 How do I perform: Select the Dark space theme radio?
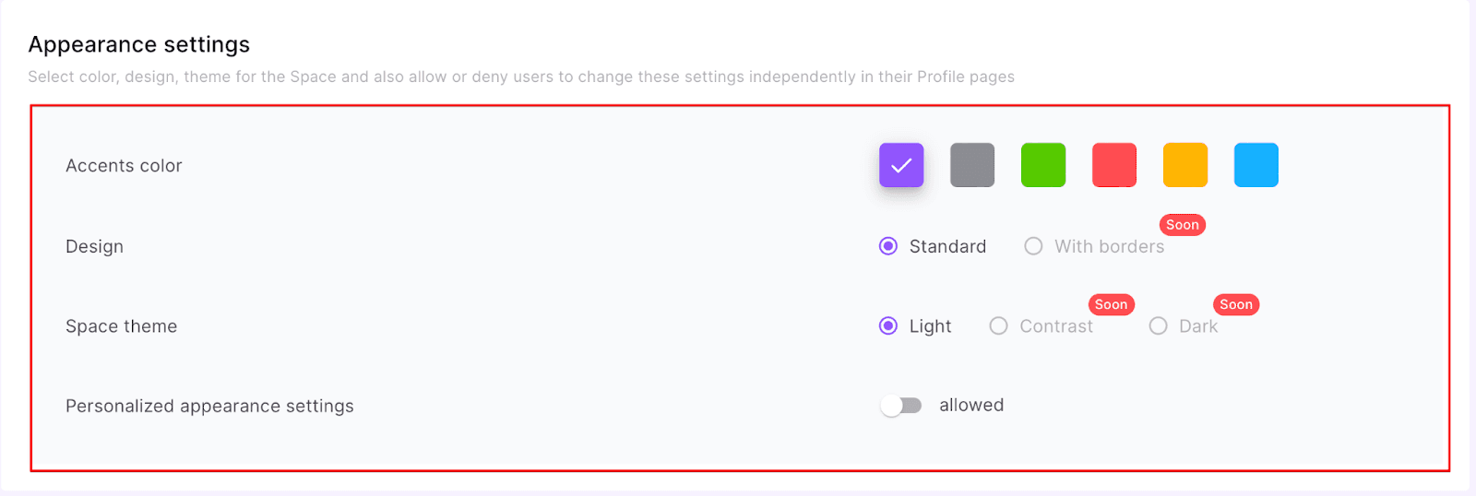click(1159, 326)
